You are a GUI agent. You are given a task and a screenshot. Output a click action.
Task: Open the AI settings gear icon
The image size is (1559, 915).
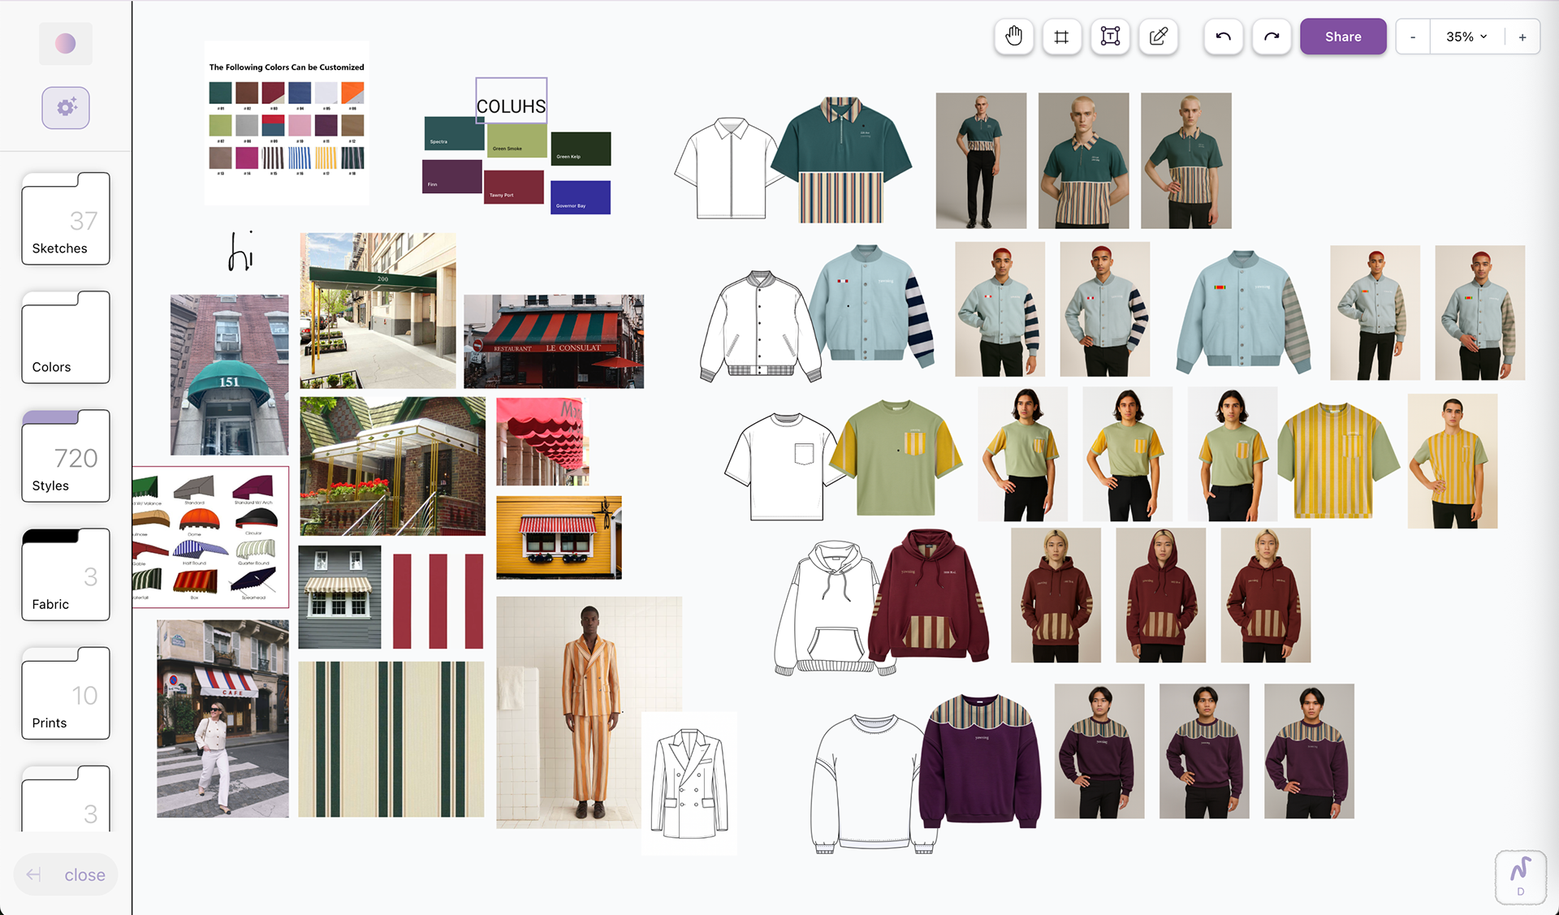tap(66, 107)
